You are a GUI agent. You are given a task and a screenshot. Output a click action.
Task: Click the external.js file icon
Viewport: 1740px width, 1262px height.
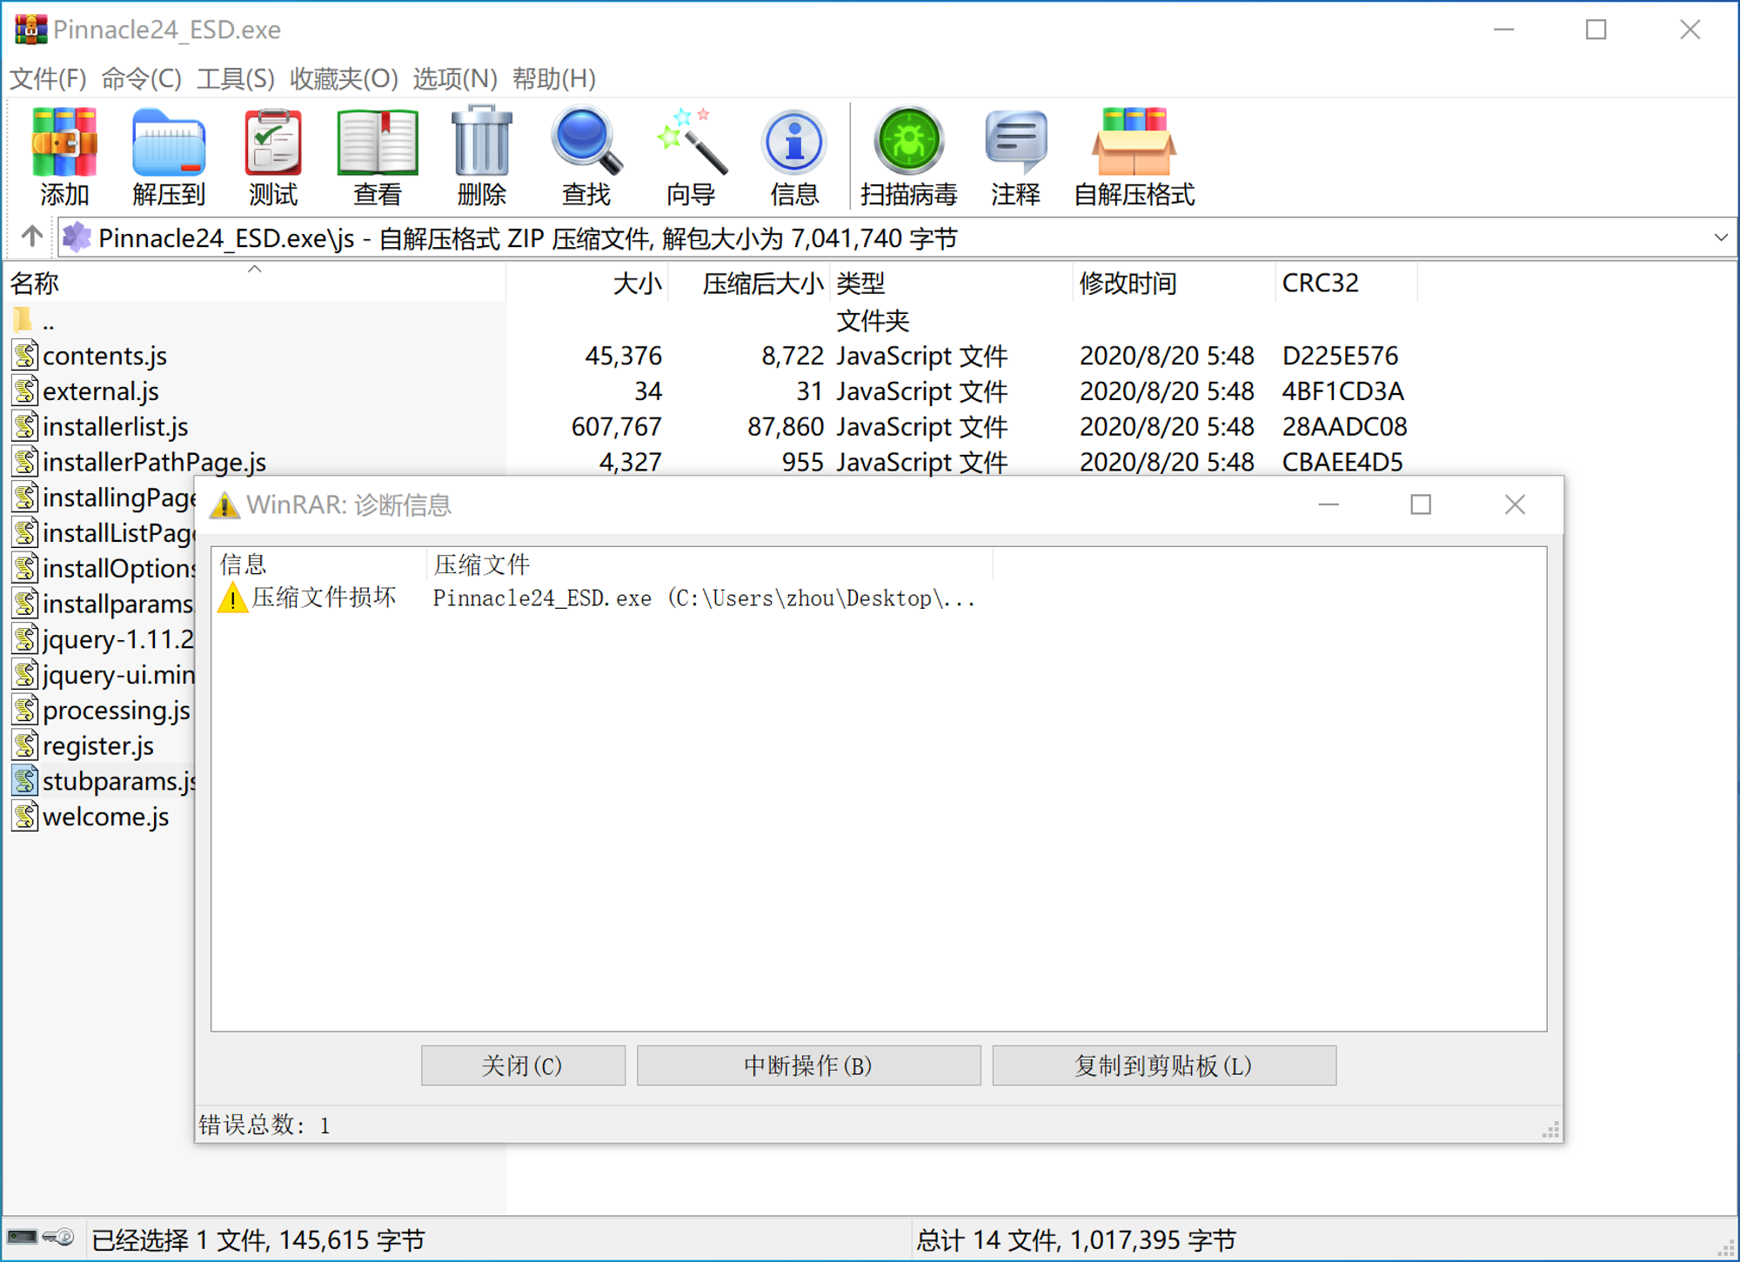tap(25, 391)
